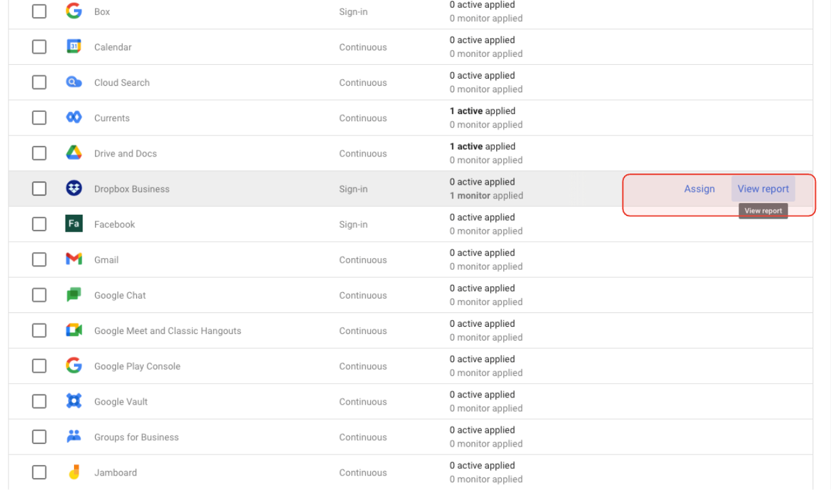Click the Groups for Business icon
The height and width of the screenshot is (499, 831).
[74, 437]
